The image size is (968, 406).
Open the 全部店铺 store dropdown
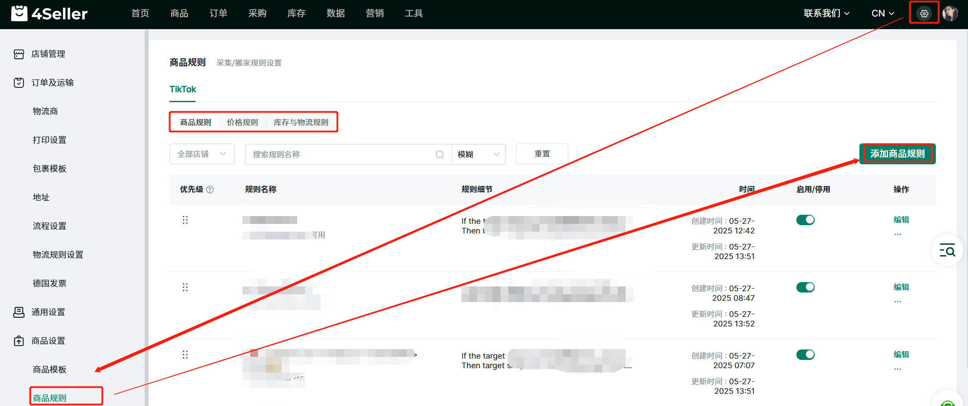point(202,154)
